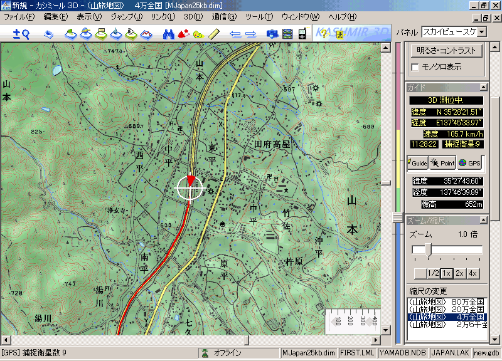Click the FIRST.LML status bar entry
This screenshot has height=361, width=502.
[357, 353]
